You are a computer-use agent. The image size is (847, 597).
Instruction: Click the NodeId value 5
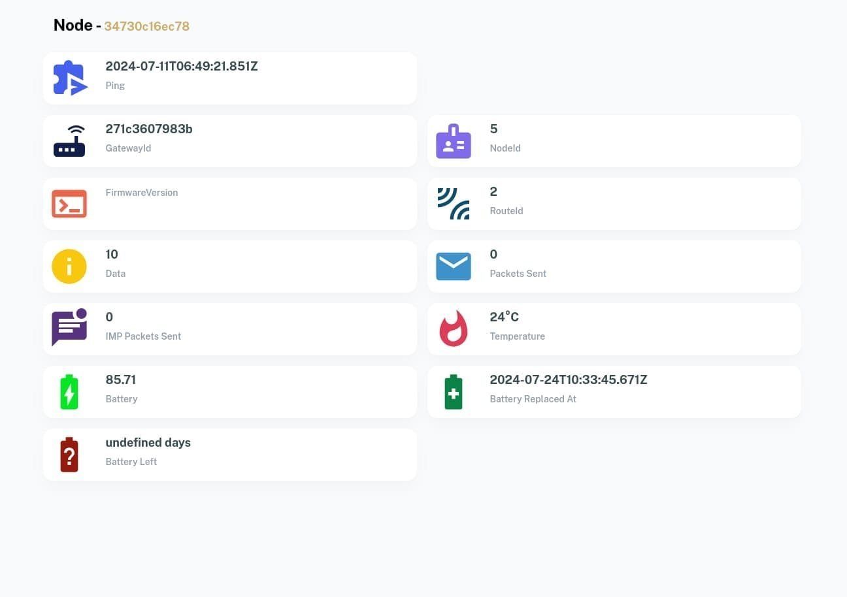[x=493, y=129]
